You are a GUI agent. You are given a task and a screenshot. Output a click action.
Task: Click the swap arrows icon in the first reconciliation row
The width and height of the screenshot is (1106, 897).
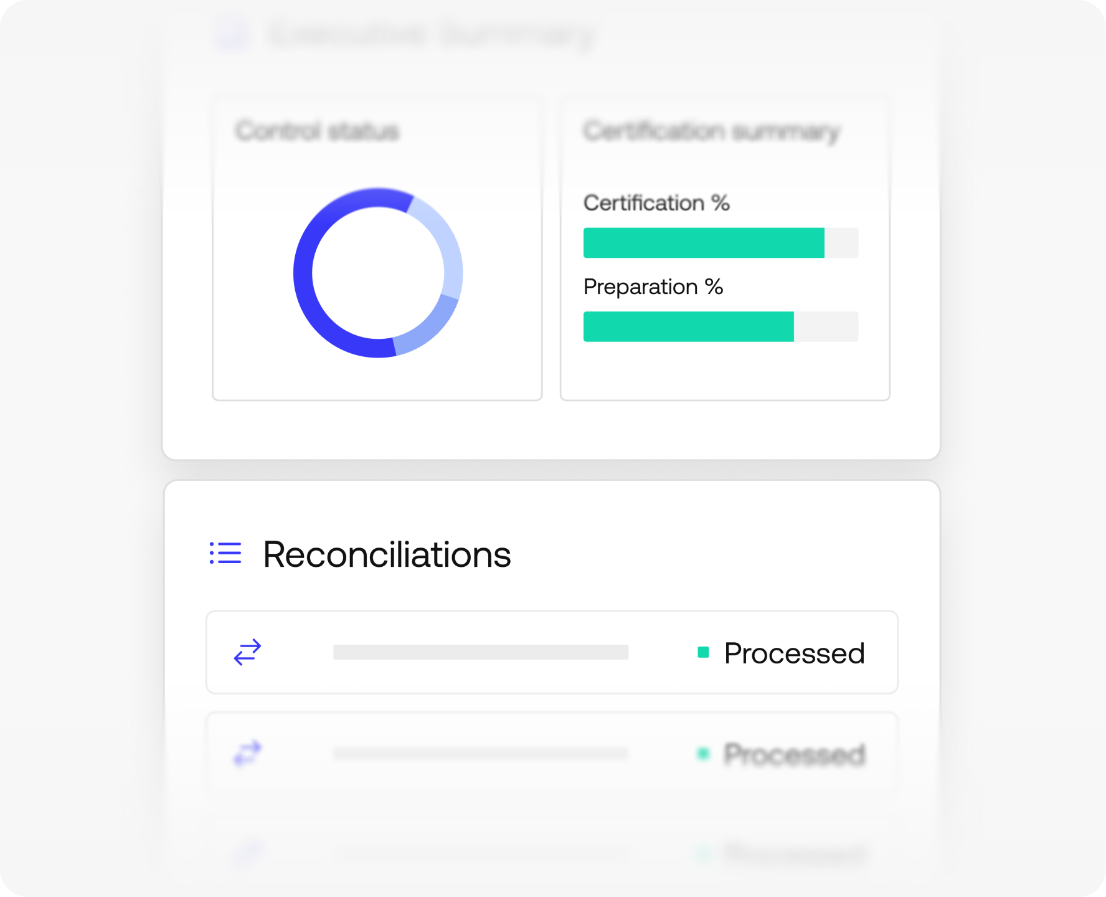click(247, 652)
